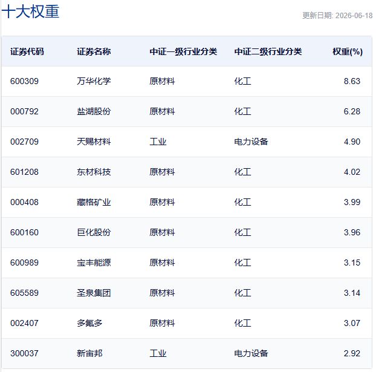This screenshot has height=372, width=376.
Task: Select security code 600309
Action: 24,81
